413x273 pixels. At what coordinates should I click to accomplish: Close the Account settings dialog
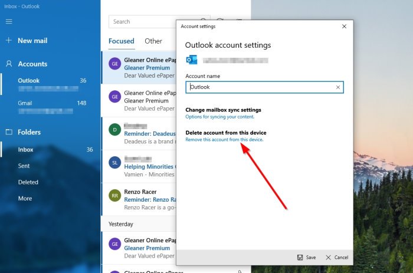[344, 27]
